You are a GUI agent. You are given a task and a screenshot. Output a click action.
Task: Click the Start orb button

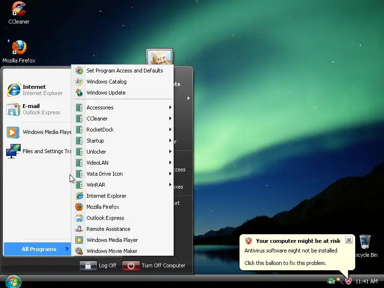13,282
